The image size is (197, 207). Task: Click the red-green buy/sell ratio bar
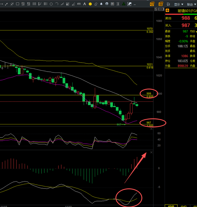(181, 14)
